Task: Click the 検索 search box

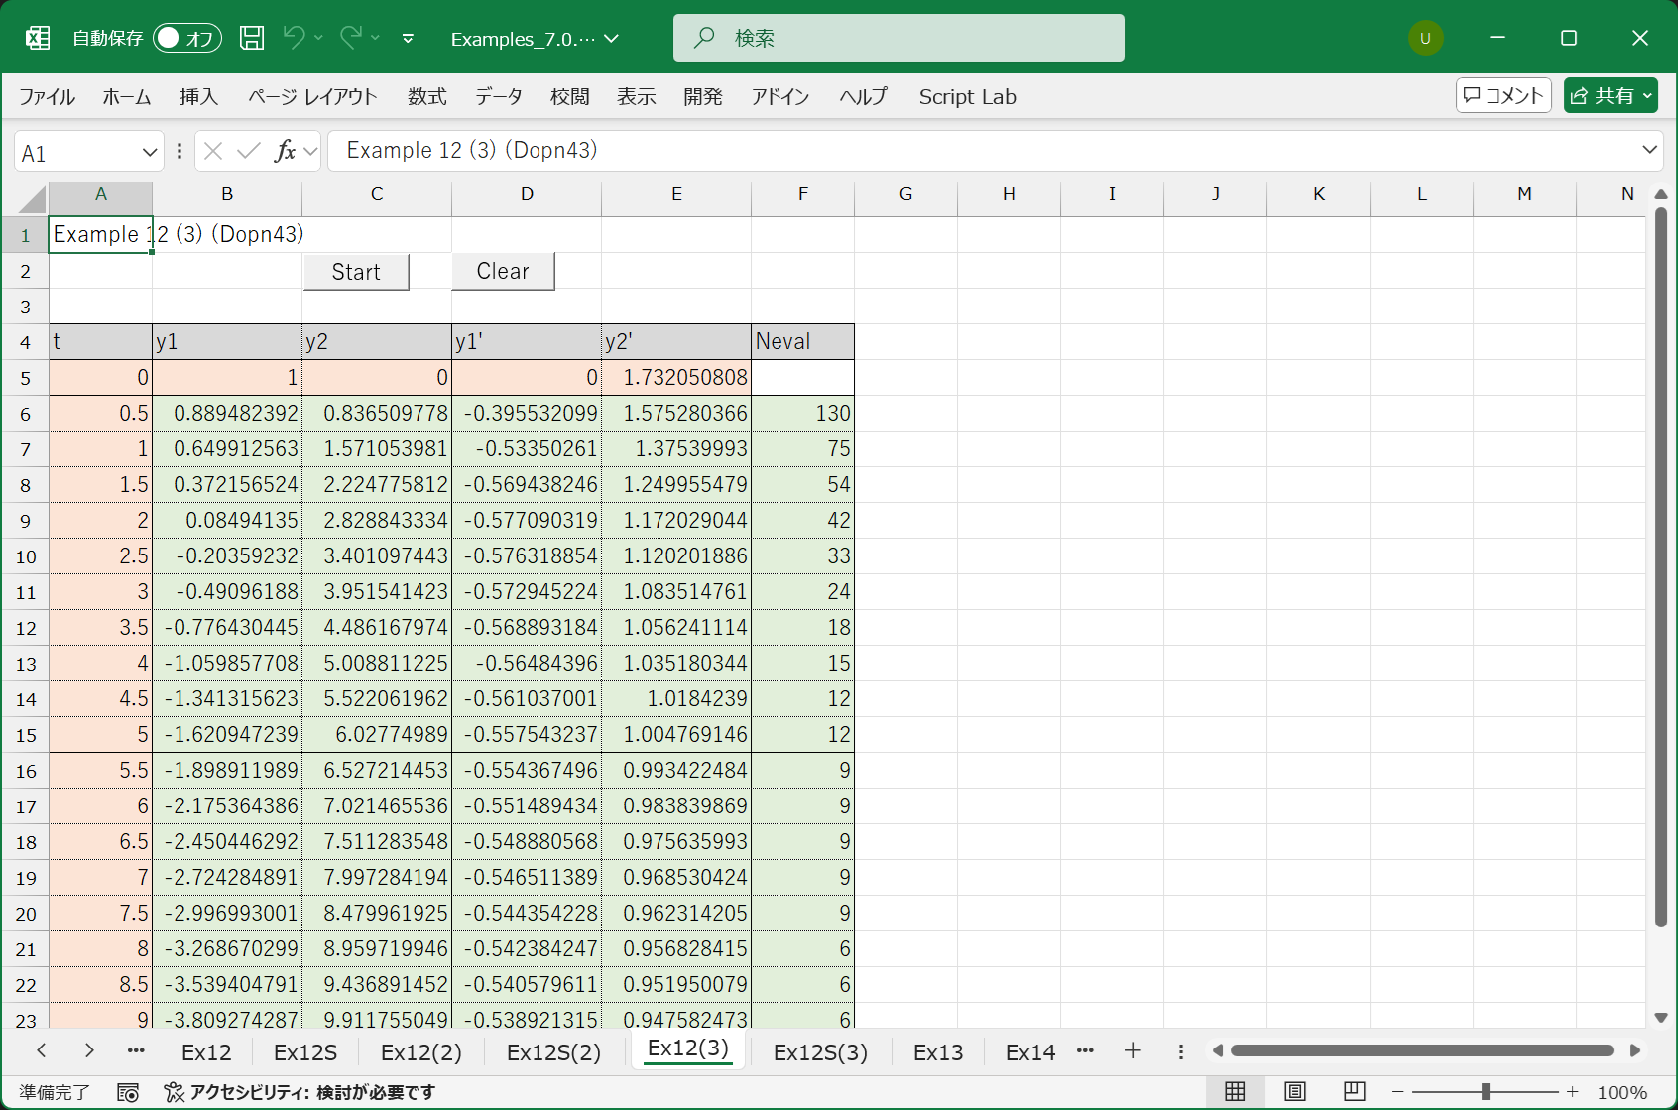Action: click(899, 38)
